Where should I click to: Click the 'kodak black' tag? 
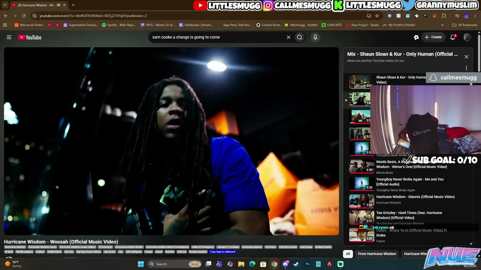click(54, 252)
